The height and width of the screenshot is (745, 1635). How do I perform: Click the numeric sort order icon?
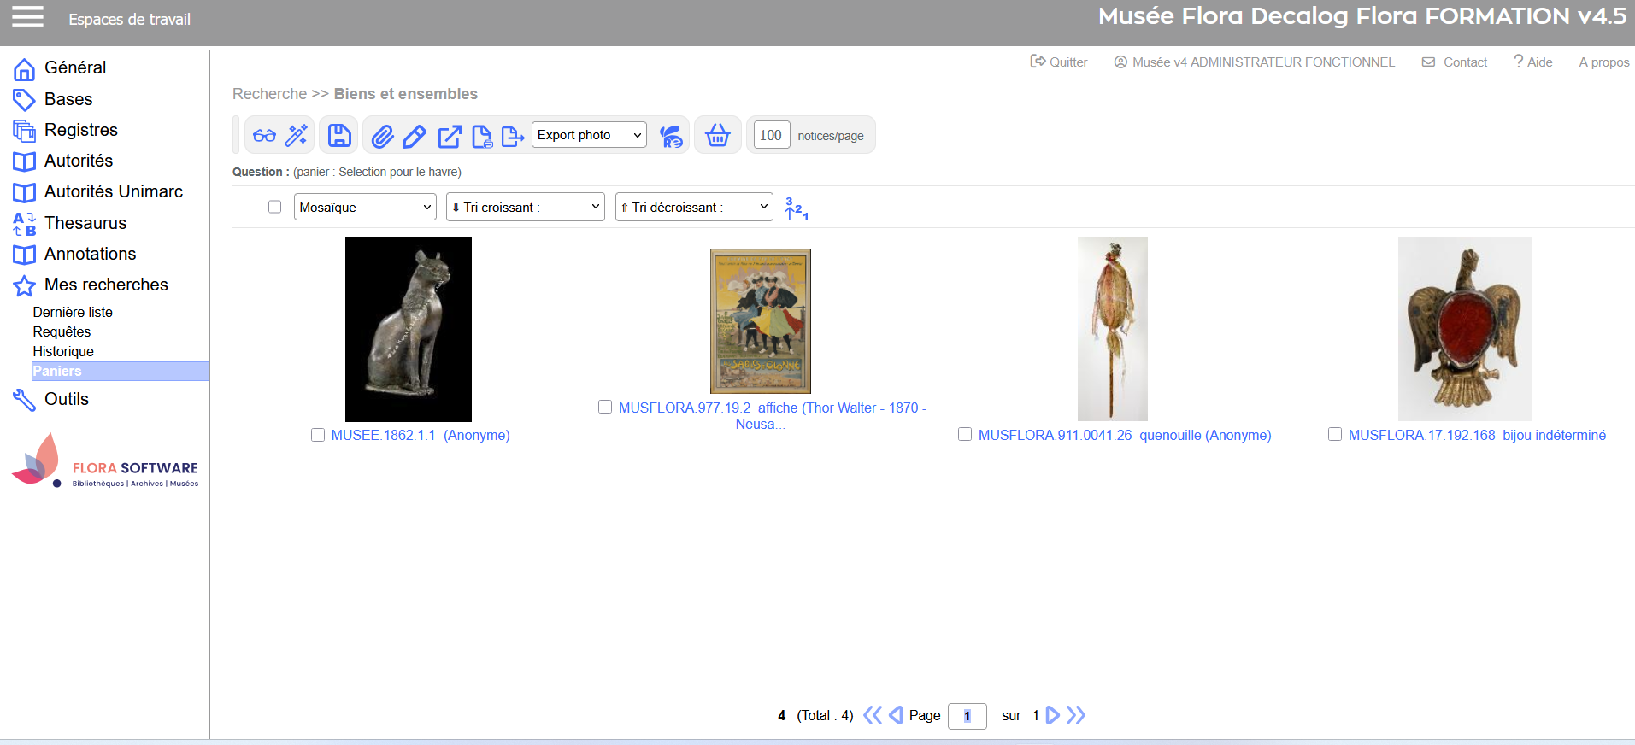click(x=796, y=208)
